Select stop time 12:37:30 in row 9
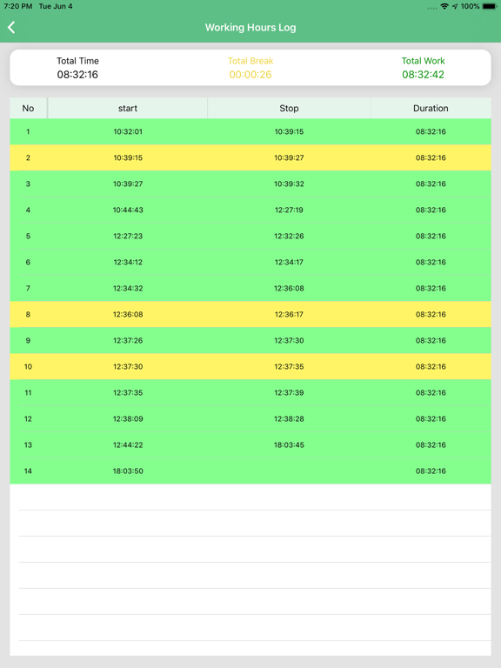Screen dimensions: 501x668 coord(289,340)
